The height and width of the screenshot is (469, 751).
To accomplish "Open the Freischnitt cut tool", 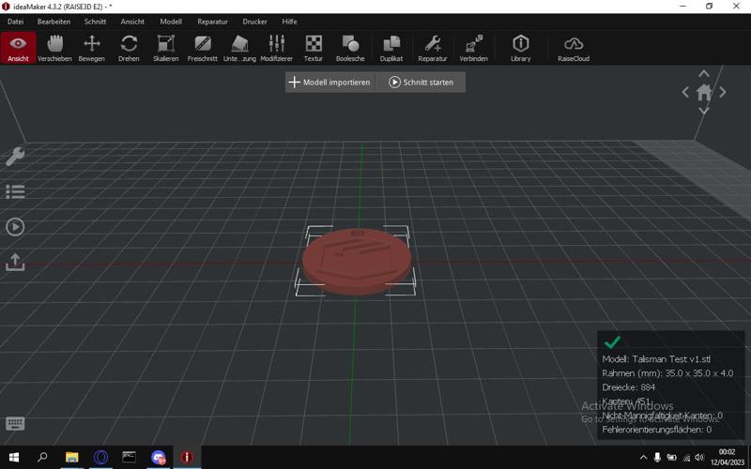I will pos(202,47).
